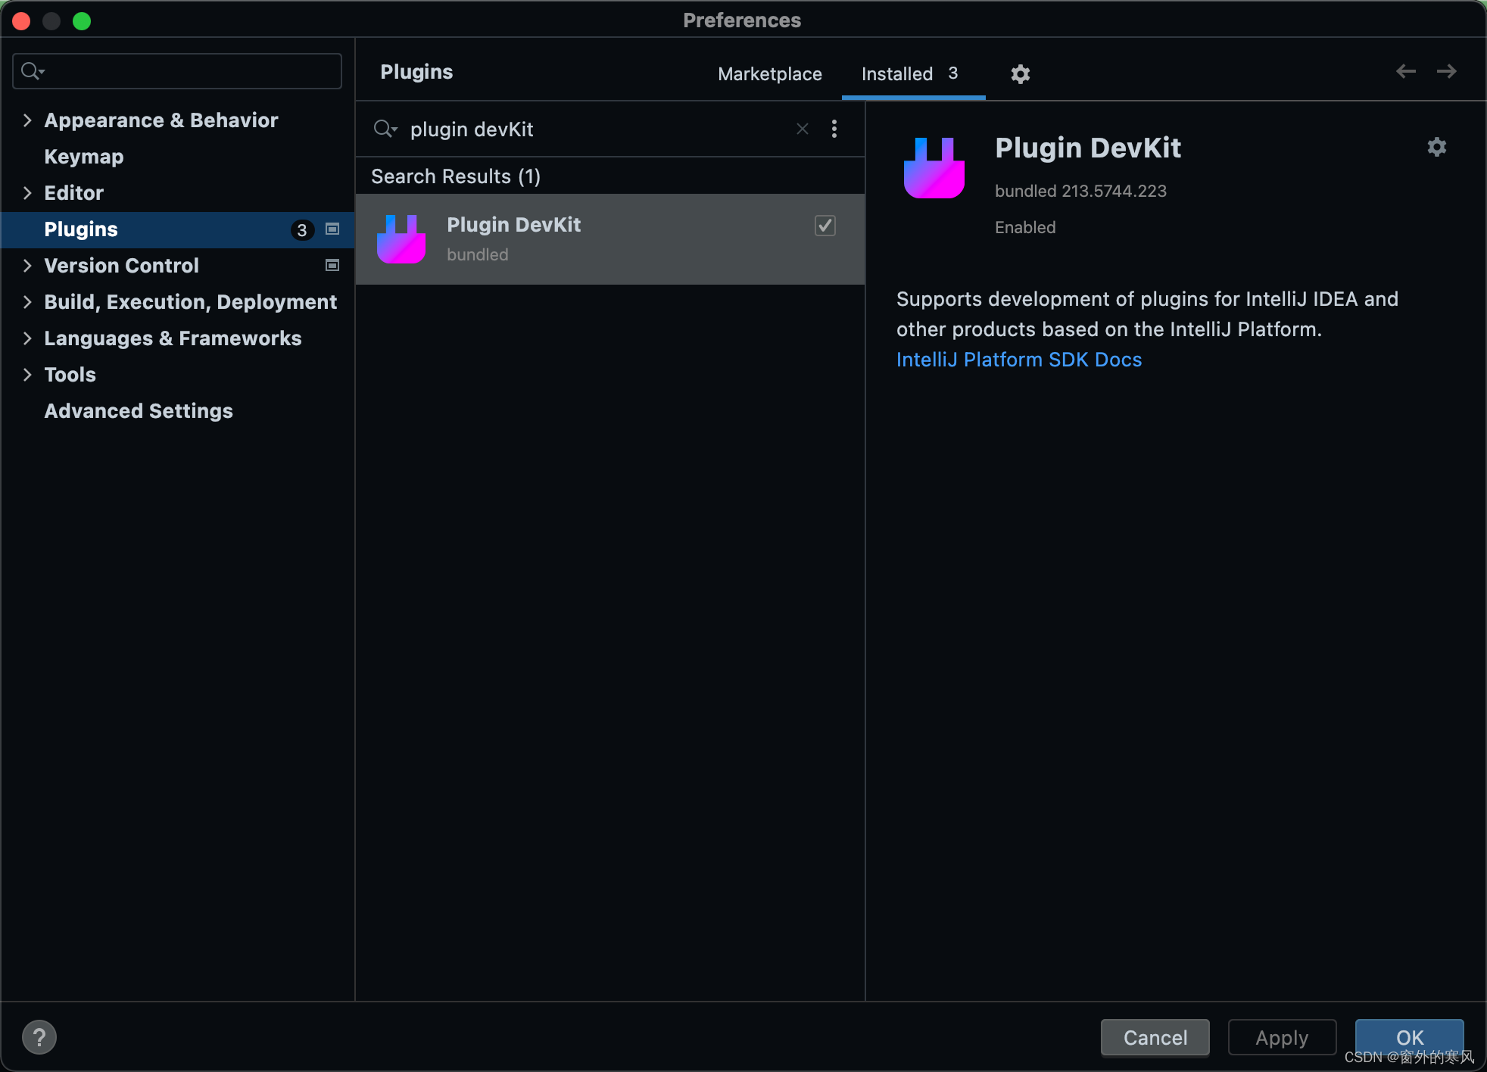Click the forward navigation arrow
Screen dimensions: 1487x1072
[1446, 71]
